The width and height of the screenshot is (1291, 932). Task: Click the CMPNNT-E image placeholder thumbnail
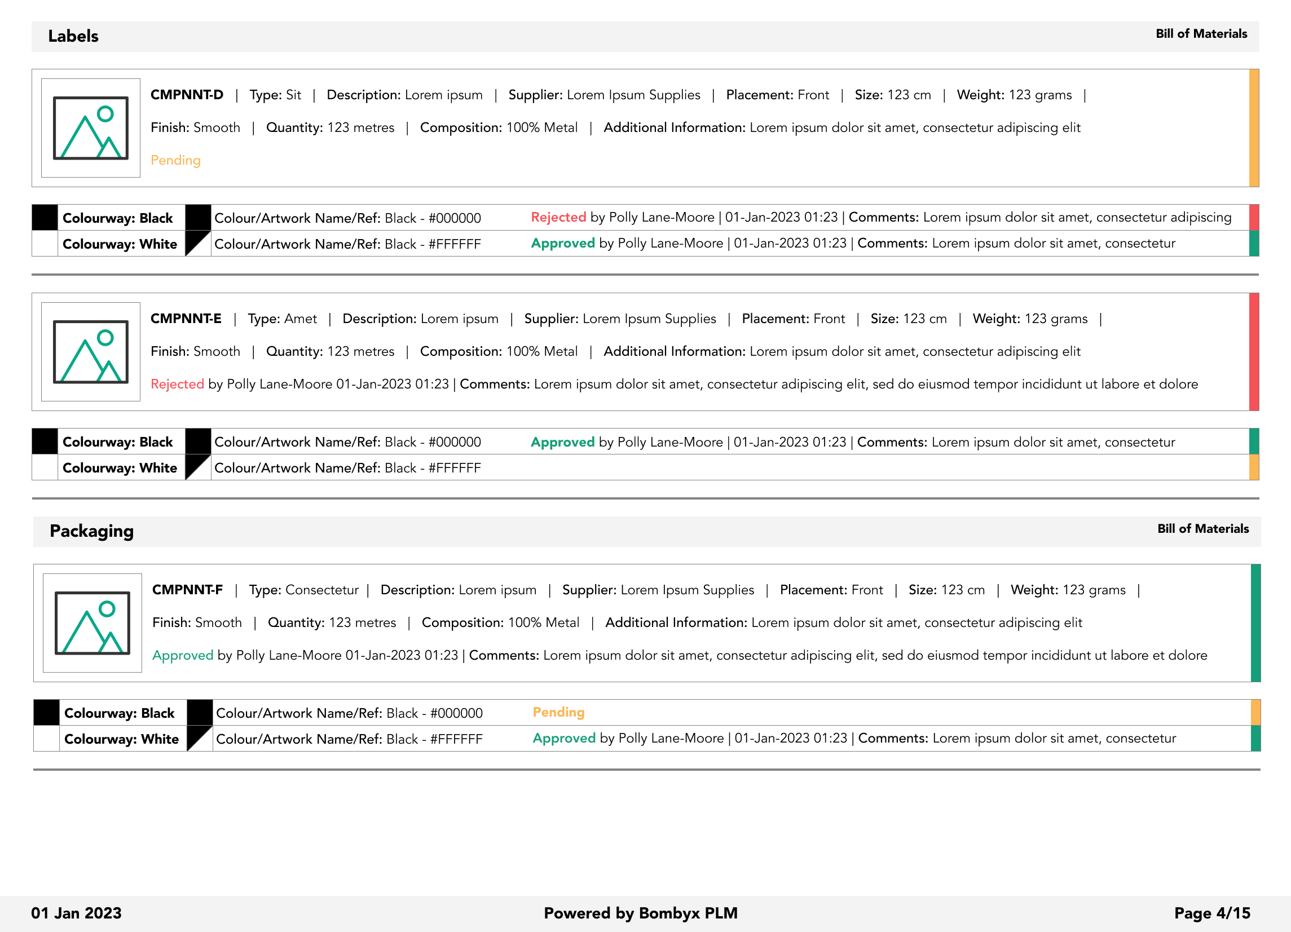click(x=90, y=352)
